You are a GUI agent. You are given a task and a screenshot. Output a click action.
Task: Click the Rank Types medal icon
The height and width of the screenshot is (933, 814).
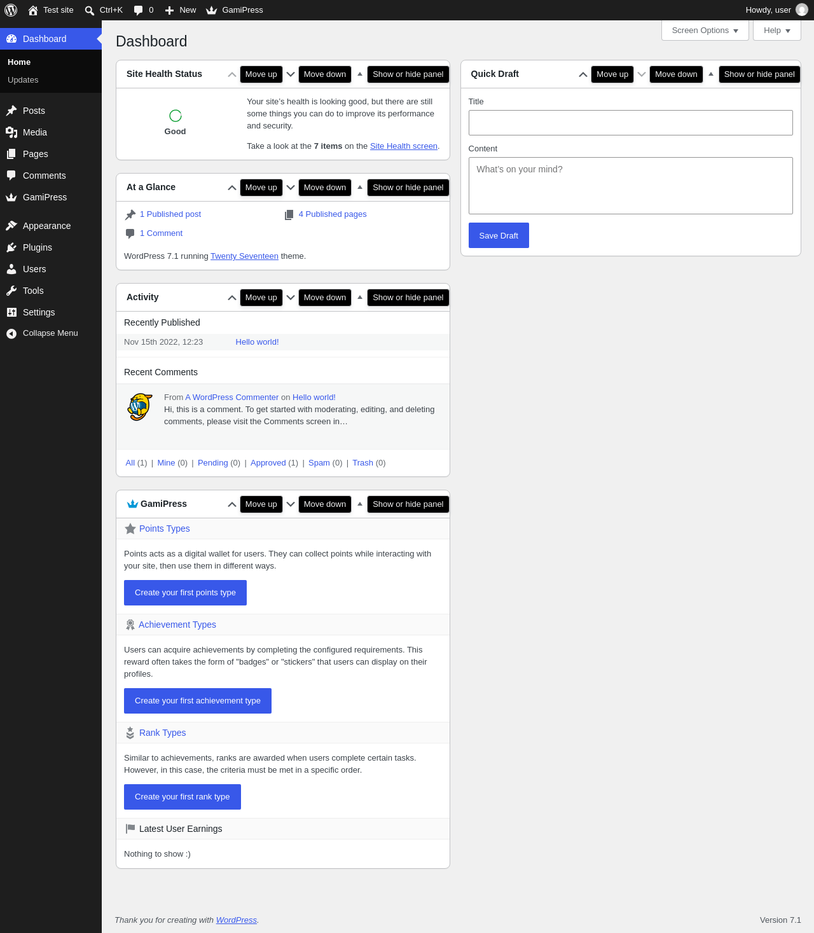coord(130,733)
